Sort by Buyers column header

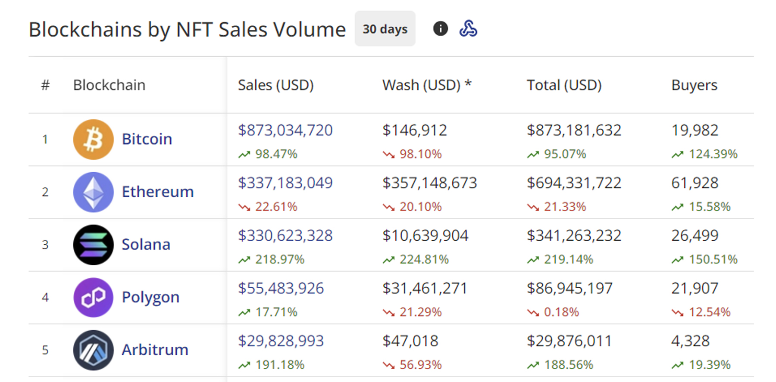pos(694,85)
